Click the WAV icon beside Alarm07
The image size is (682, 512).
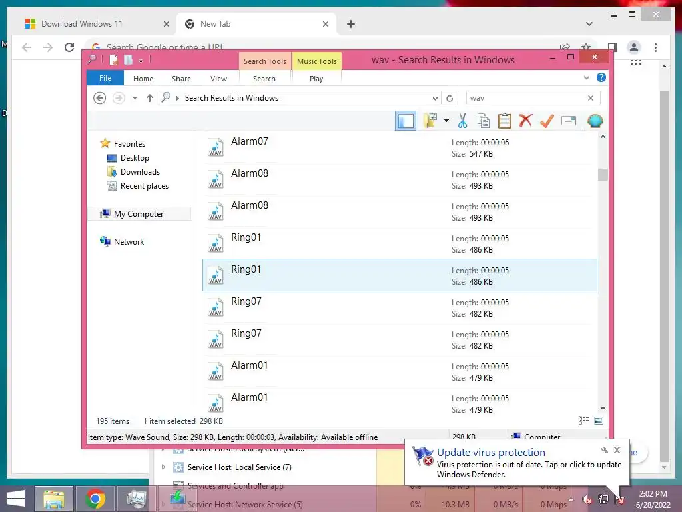click(215, 147)
